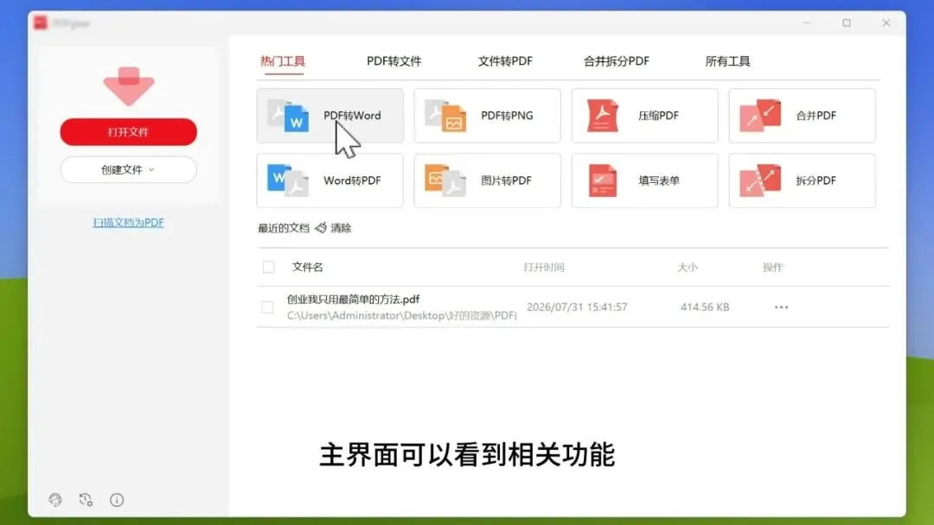This screenshot has width=934, height=525.
Task: Click the red 打开文件 button
Action: click(129, 131)
